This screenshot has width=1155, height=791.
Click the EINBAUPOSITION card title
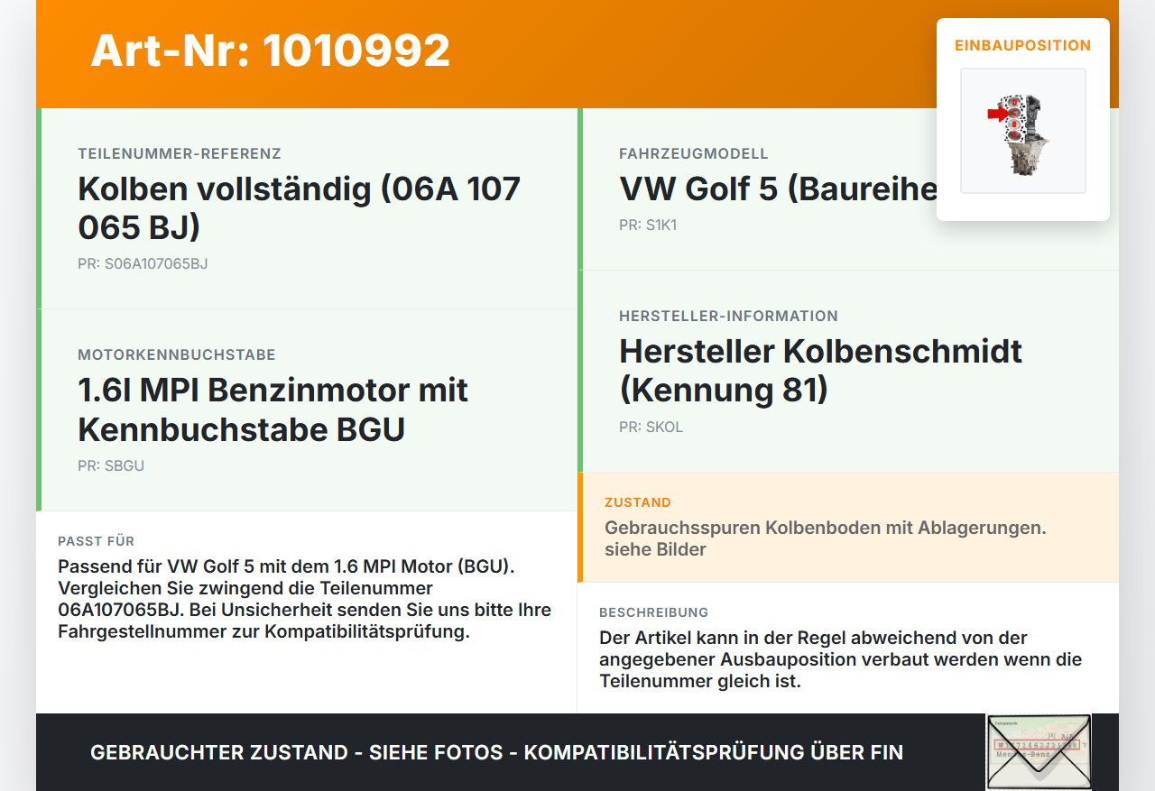1023,45
